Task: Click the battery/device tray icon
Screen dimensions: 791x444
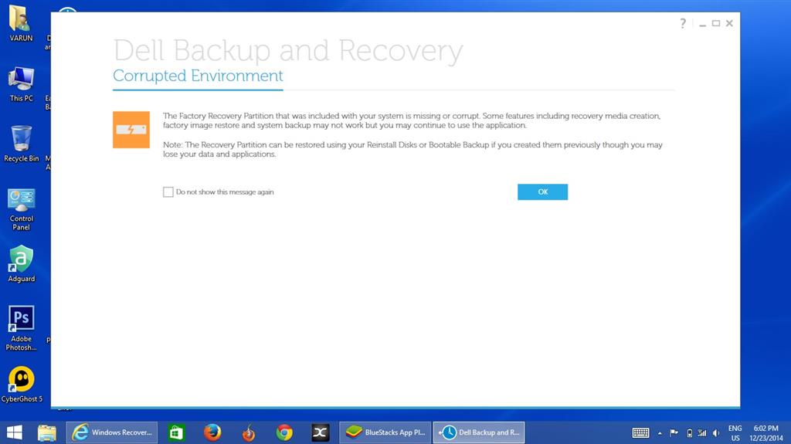Action: (x=689, y=433)
